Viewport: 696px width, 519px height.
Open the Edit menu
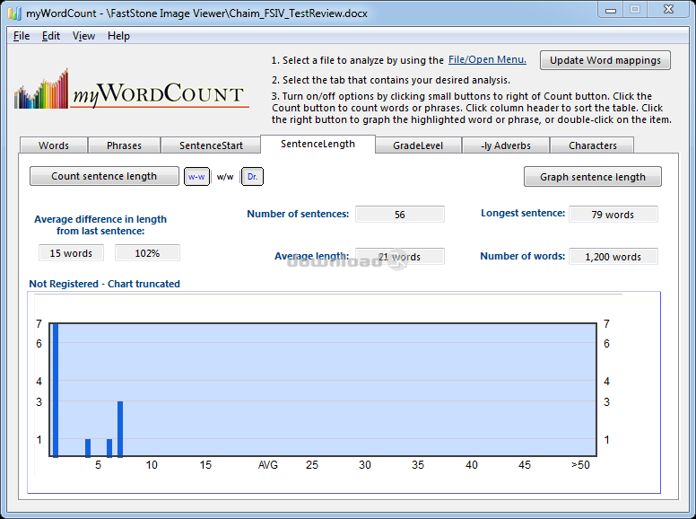50,36
